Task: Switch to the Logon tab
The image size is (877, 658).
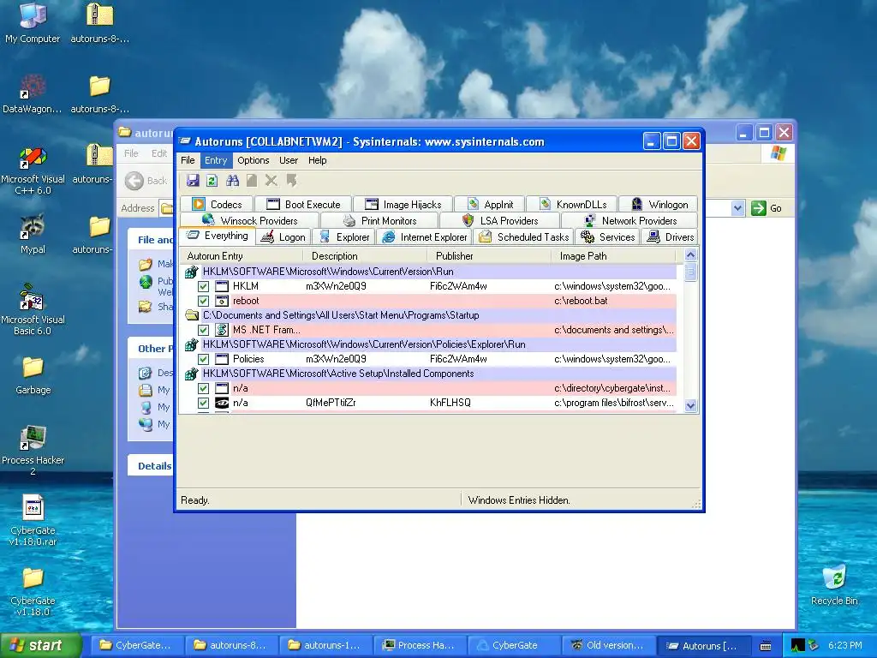Action: pyautogui.click(x=284, y=237)
